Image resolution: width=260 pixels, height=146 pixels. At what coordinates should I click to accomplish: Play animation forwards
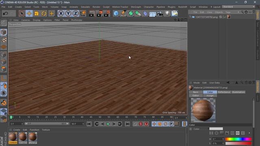[108, 124]
